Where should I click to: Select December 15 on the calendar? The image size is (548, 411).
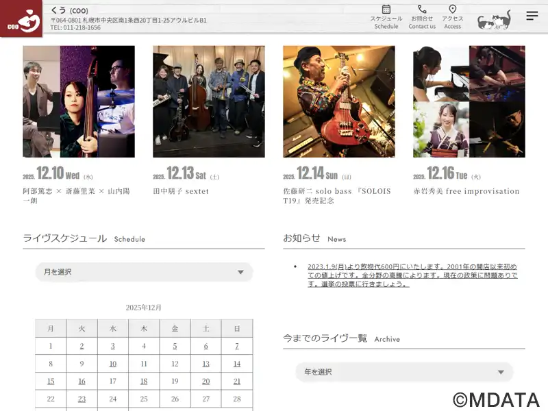pyautogui.click(x=51, y=382)
